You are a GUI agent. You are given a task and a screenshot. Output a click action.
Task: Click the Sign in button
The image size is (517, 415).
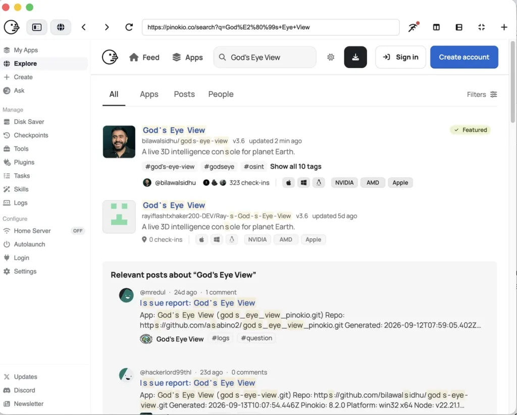(x=400, y=57)
